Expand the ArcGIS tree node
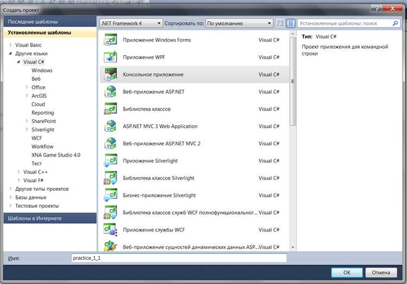Viewport: 407px width, 284px height. (27, 95)
